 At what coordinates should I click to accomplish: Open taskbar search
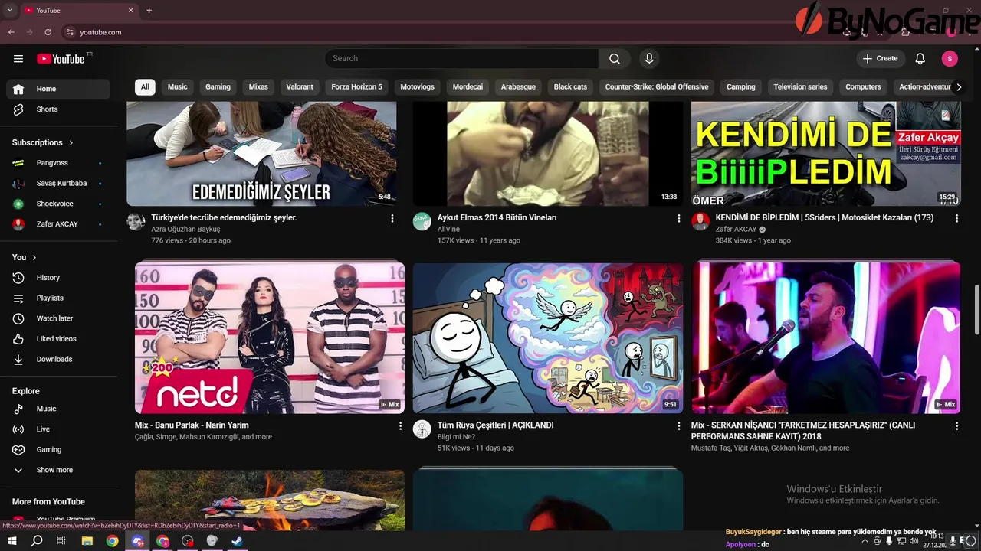click(37, 541)
